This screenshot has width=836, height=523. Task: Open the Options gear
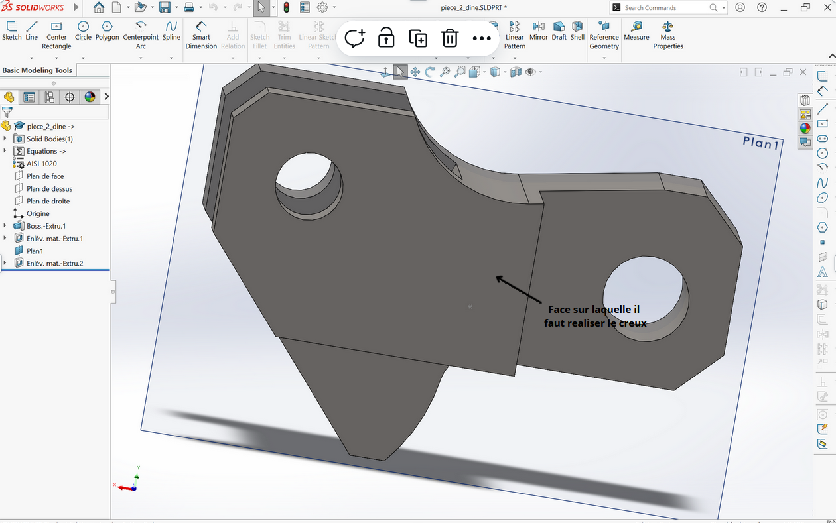[x=322, y=7]
